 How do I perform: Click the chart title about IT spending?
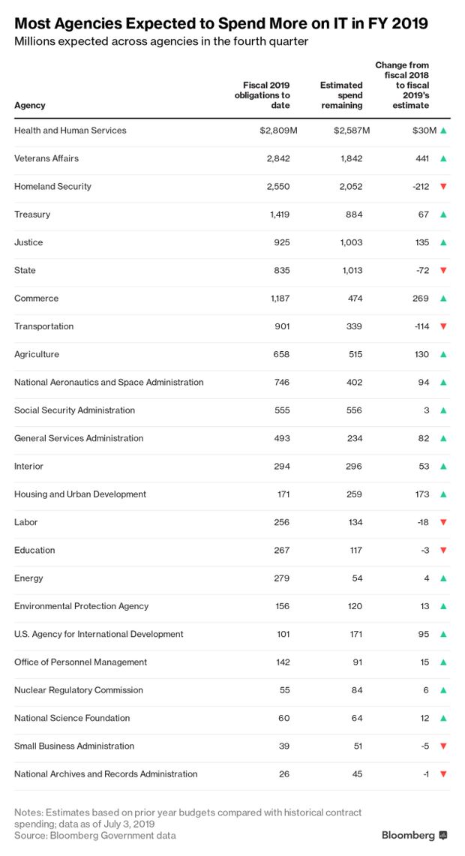(x=221, y=23)
